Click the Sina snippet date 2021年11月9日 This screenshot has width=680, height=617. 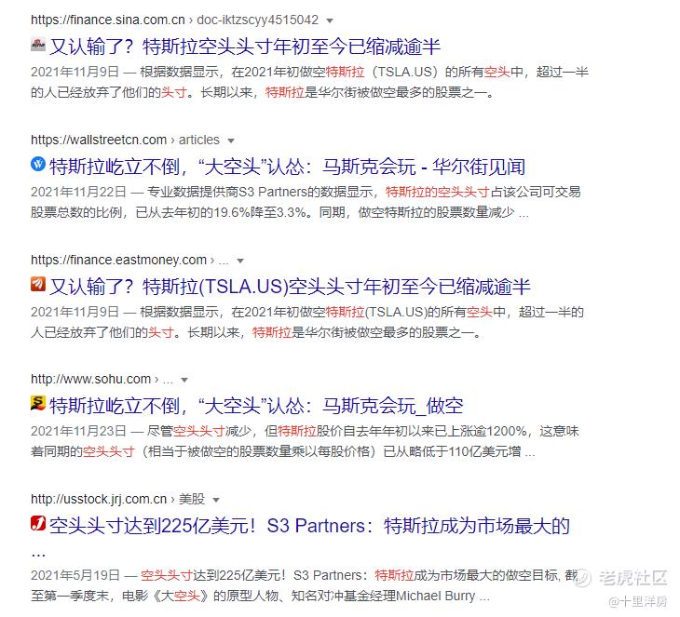[75, 72]
